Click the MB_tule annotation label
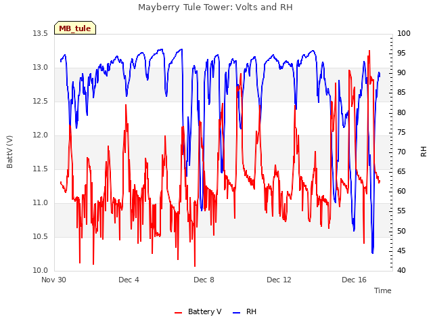 click(x=75, y=28)
